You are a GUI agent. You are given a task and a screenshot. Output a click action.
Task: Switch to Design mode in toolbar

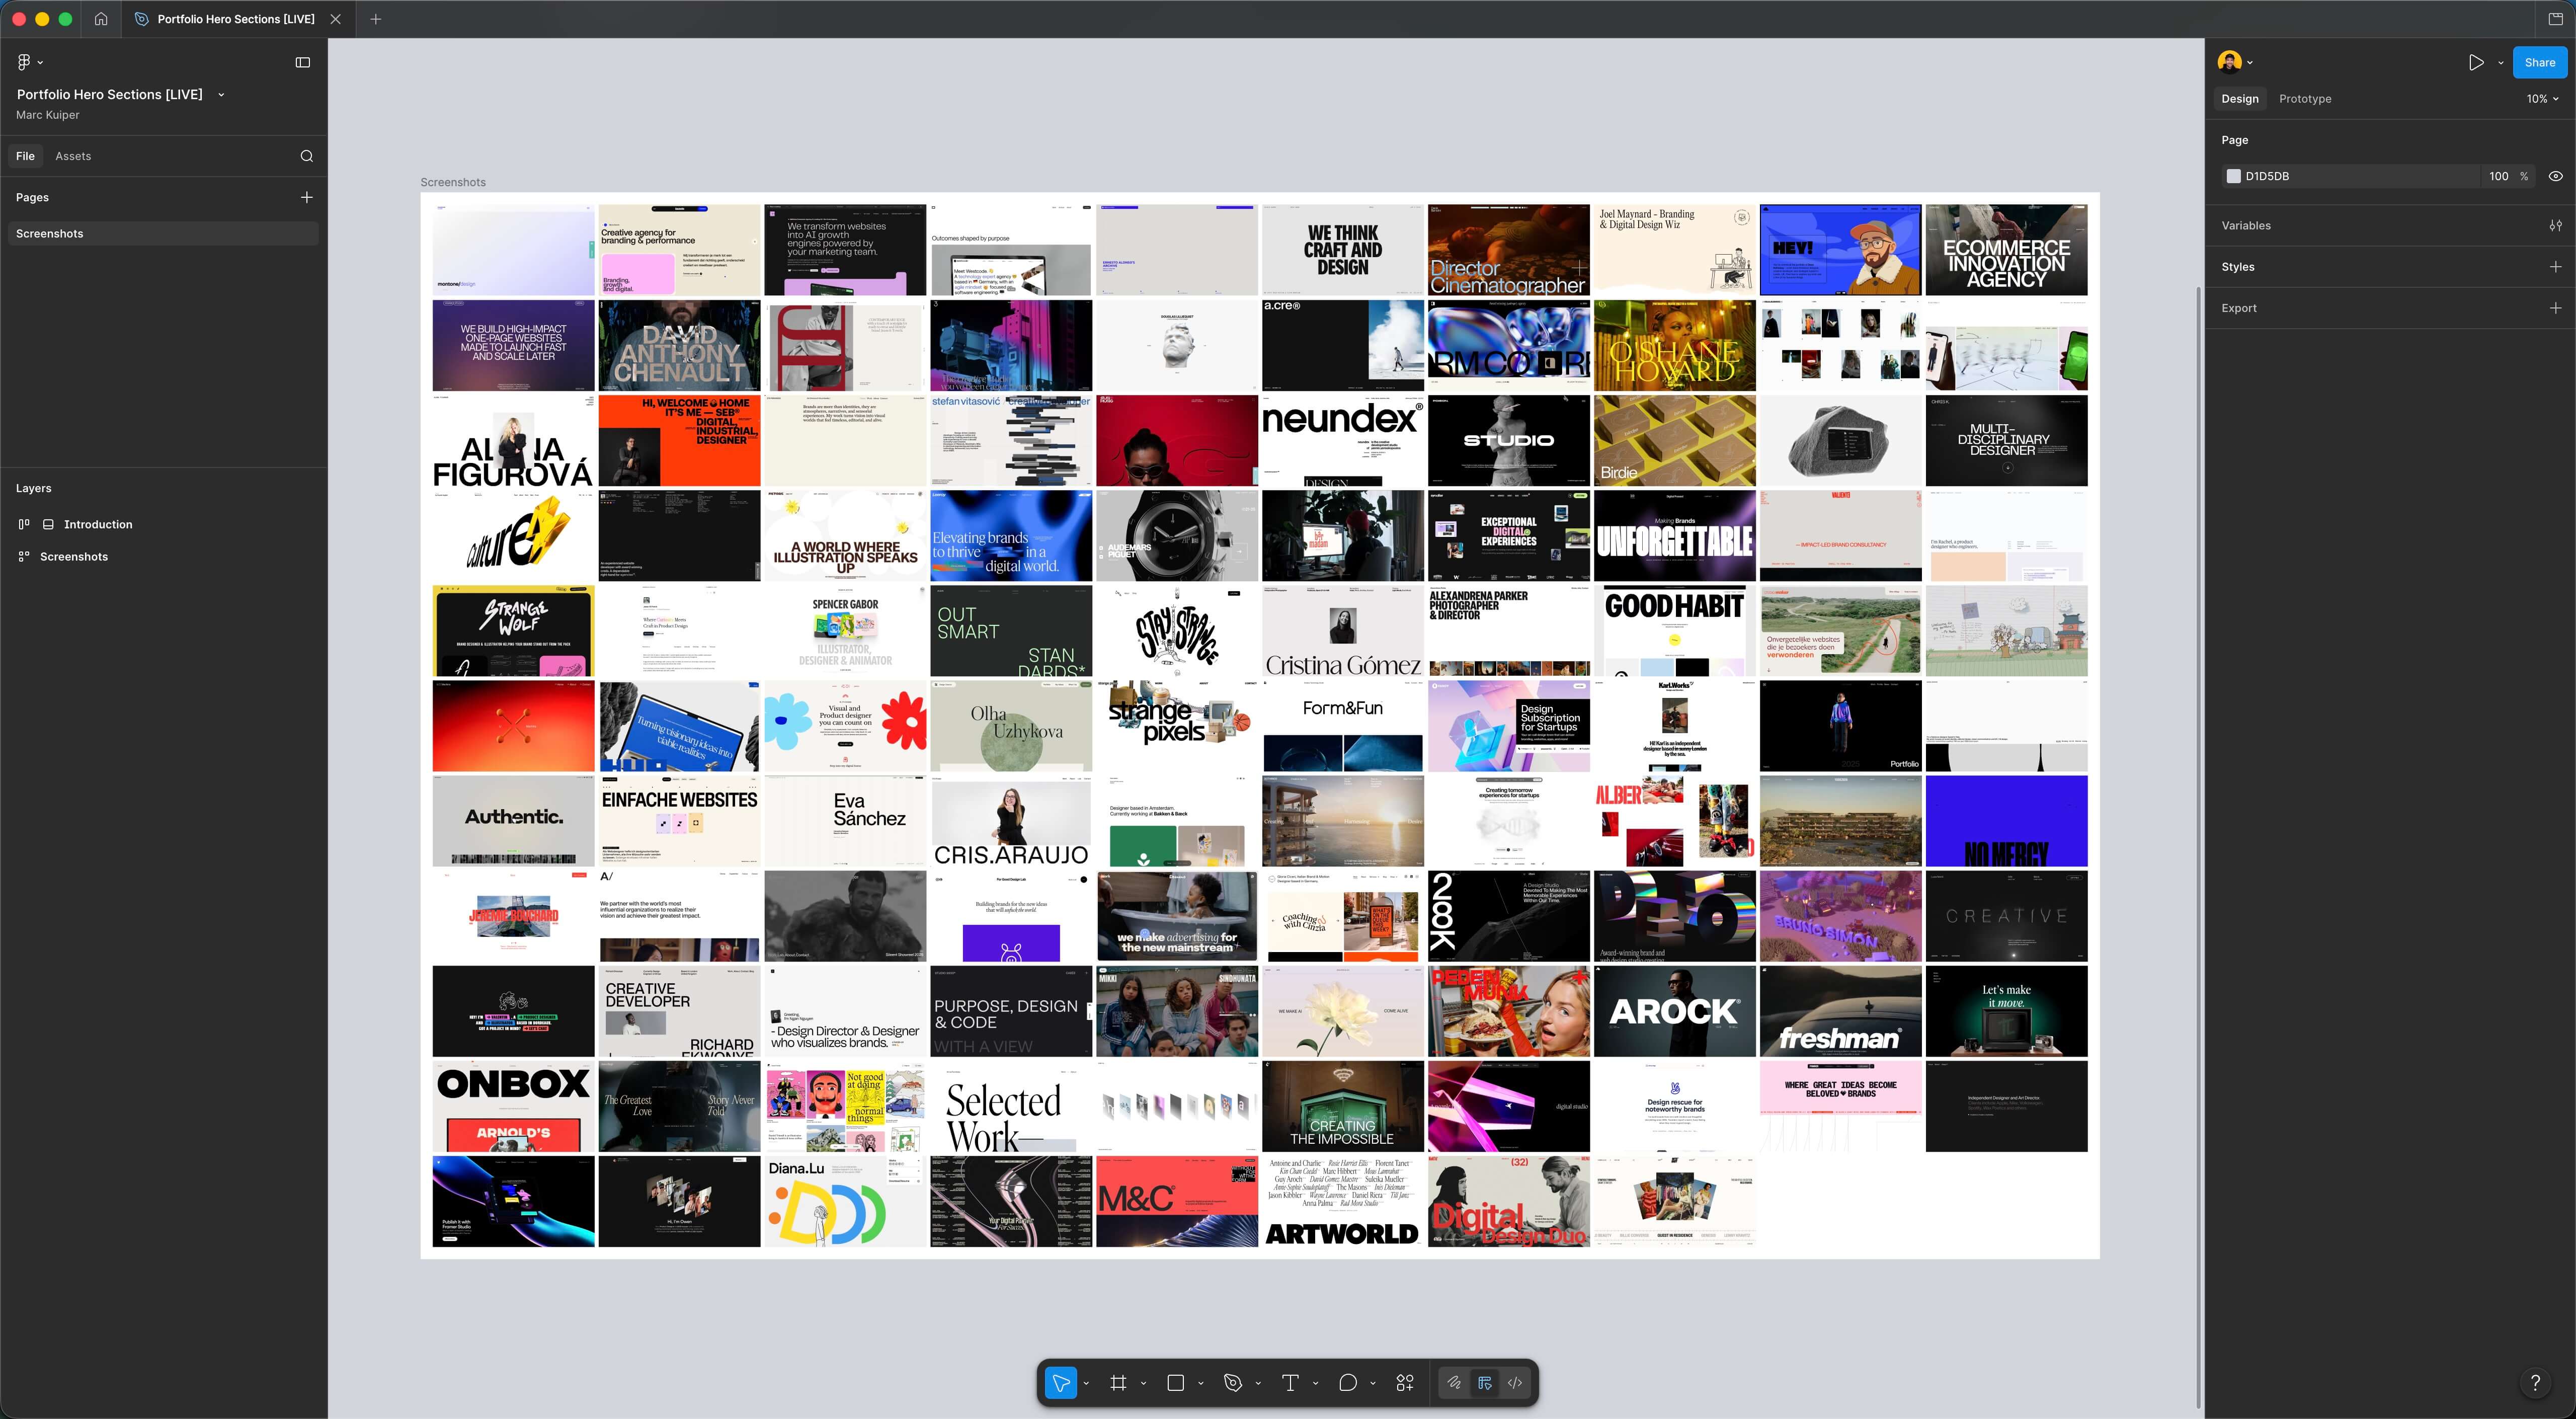click(1485, 1383)
